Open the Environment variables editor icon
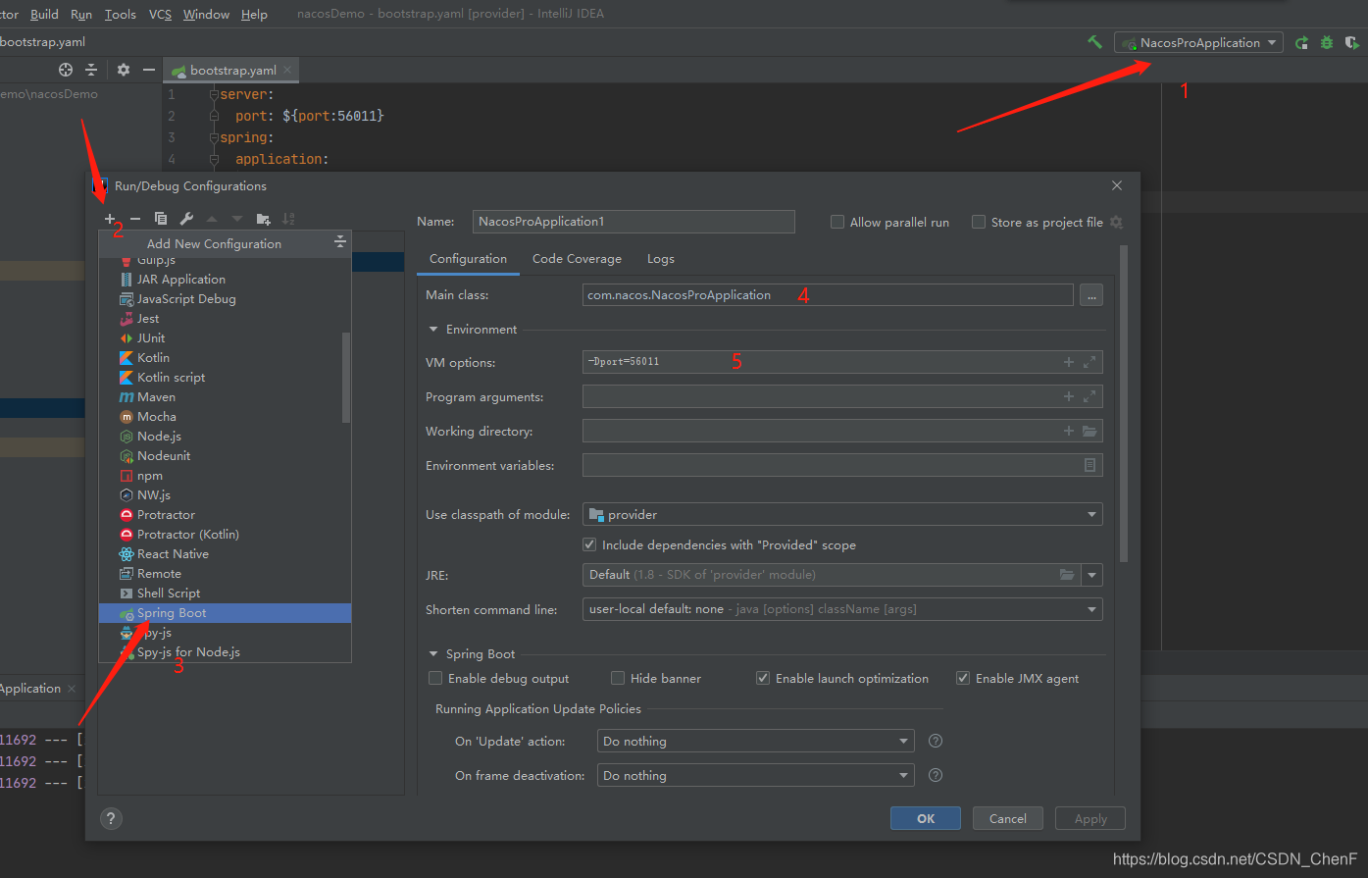 [x=1089, y=465]
